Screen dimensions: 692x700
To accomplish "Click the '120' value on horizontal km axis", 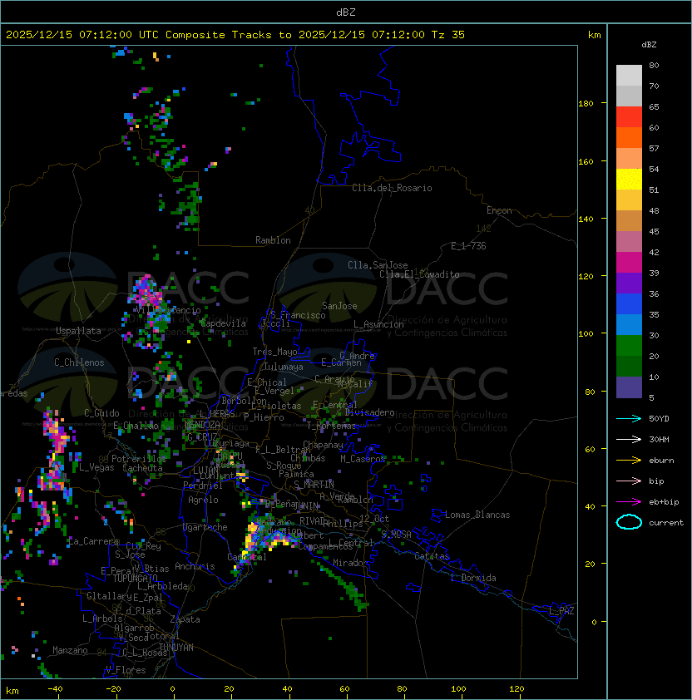I will pyautogui.click(x=517, y=689).
